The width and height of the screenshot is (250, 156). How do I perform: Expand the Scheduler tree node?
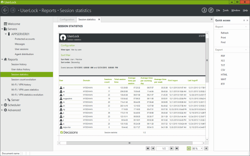[2, 105]
